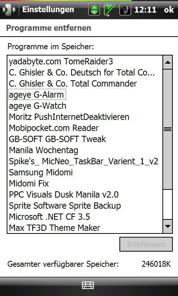Image resolution: width=178 pixels, height=296 pixels.
Task: Click the program list scrollbar thumb
Action: 168,129
